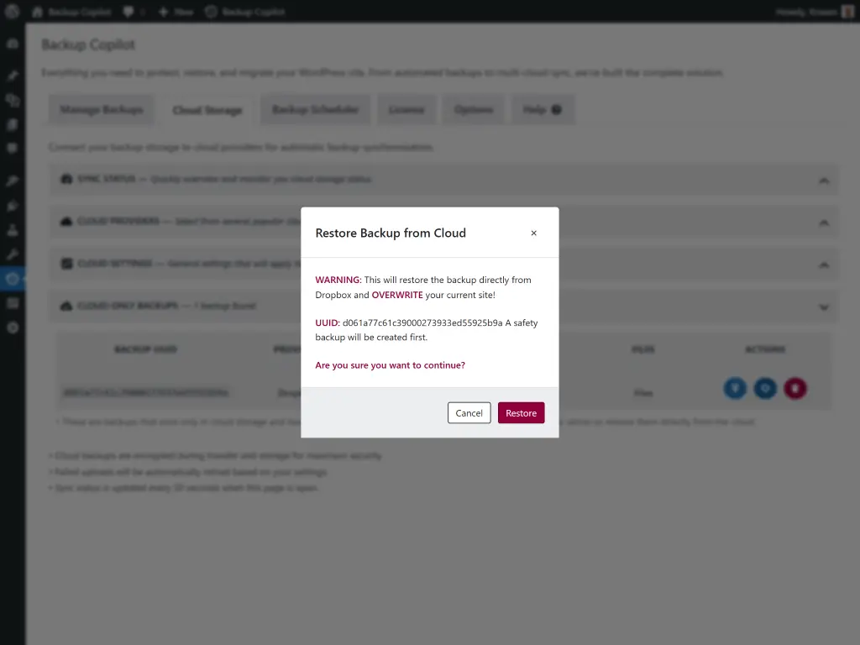
Task: Download the Dropbox backup via blue arrow icon
Action: 735,388
